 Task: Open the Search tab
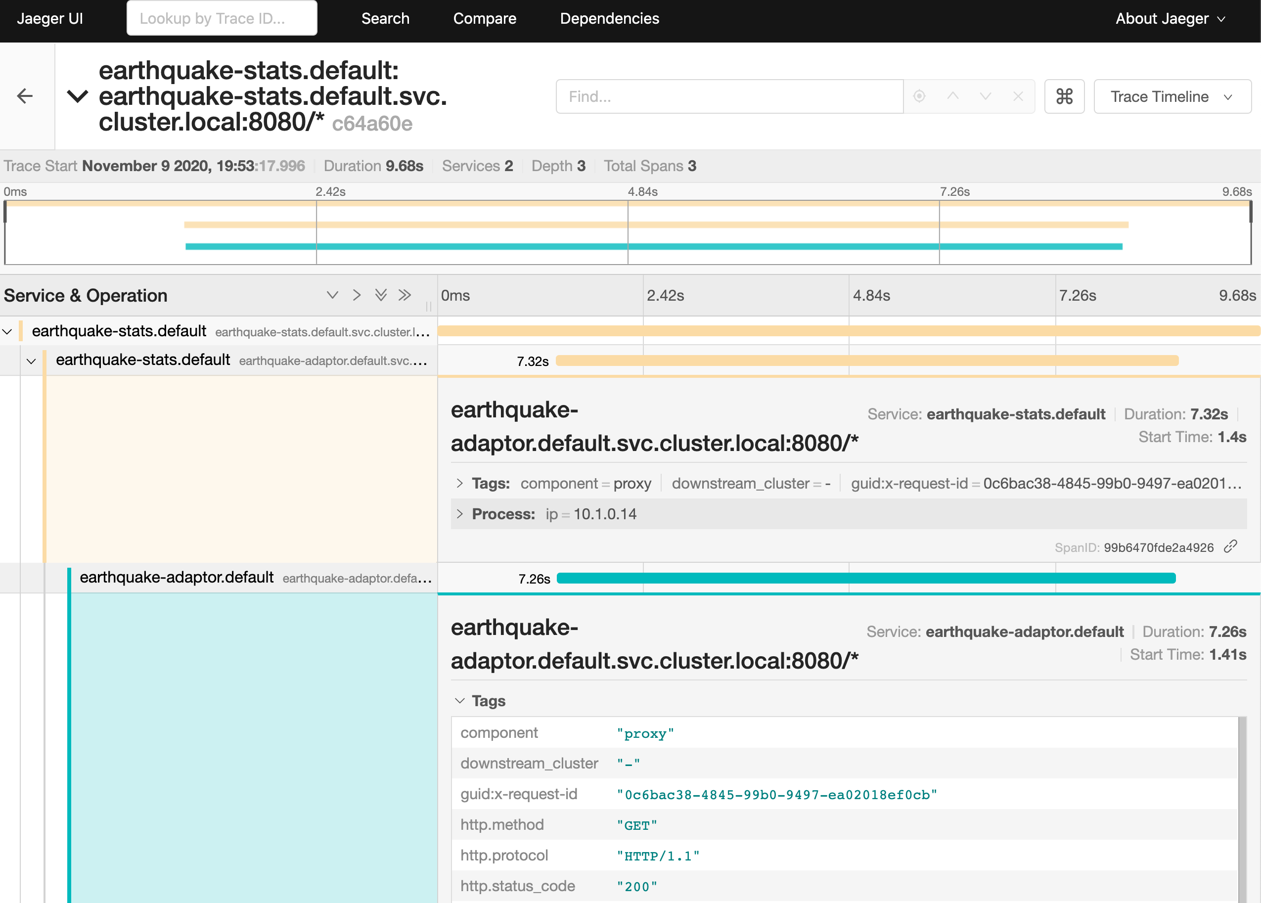[x=385, y=18]
